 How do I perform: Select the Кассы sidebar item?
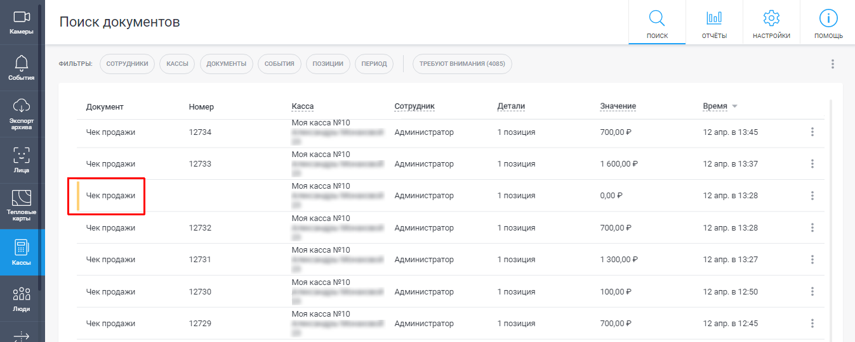[22, 252]
